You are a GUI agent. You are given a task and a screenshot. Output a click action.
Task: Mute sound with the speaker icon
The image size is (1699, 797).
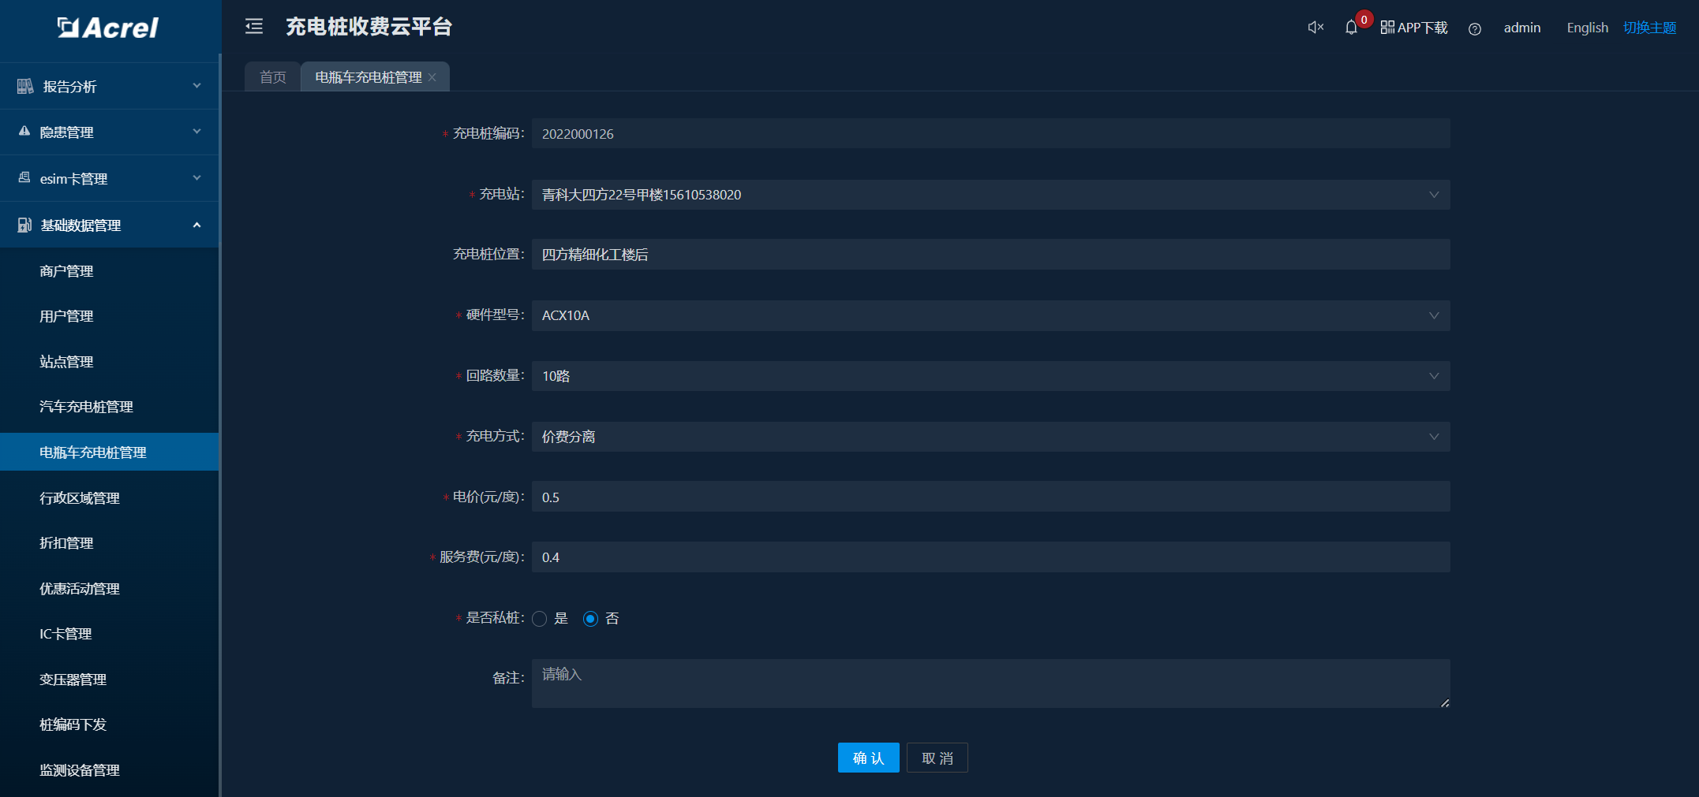1315,28
